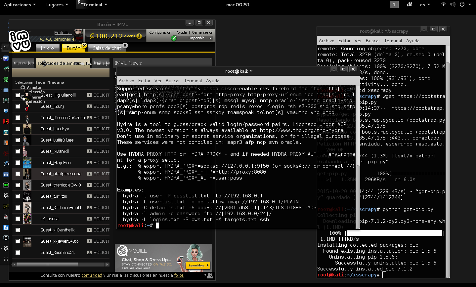Click profile icon beside Guest_lIZurj

[x=89, y=106]
